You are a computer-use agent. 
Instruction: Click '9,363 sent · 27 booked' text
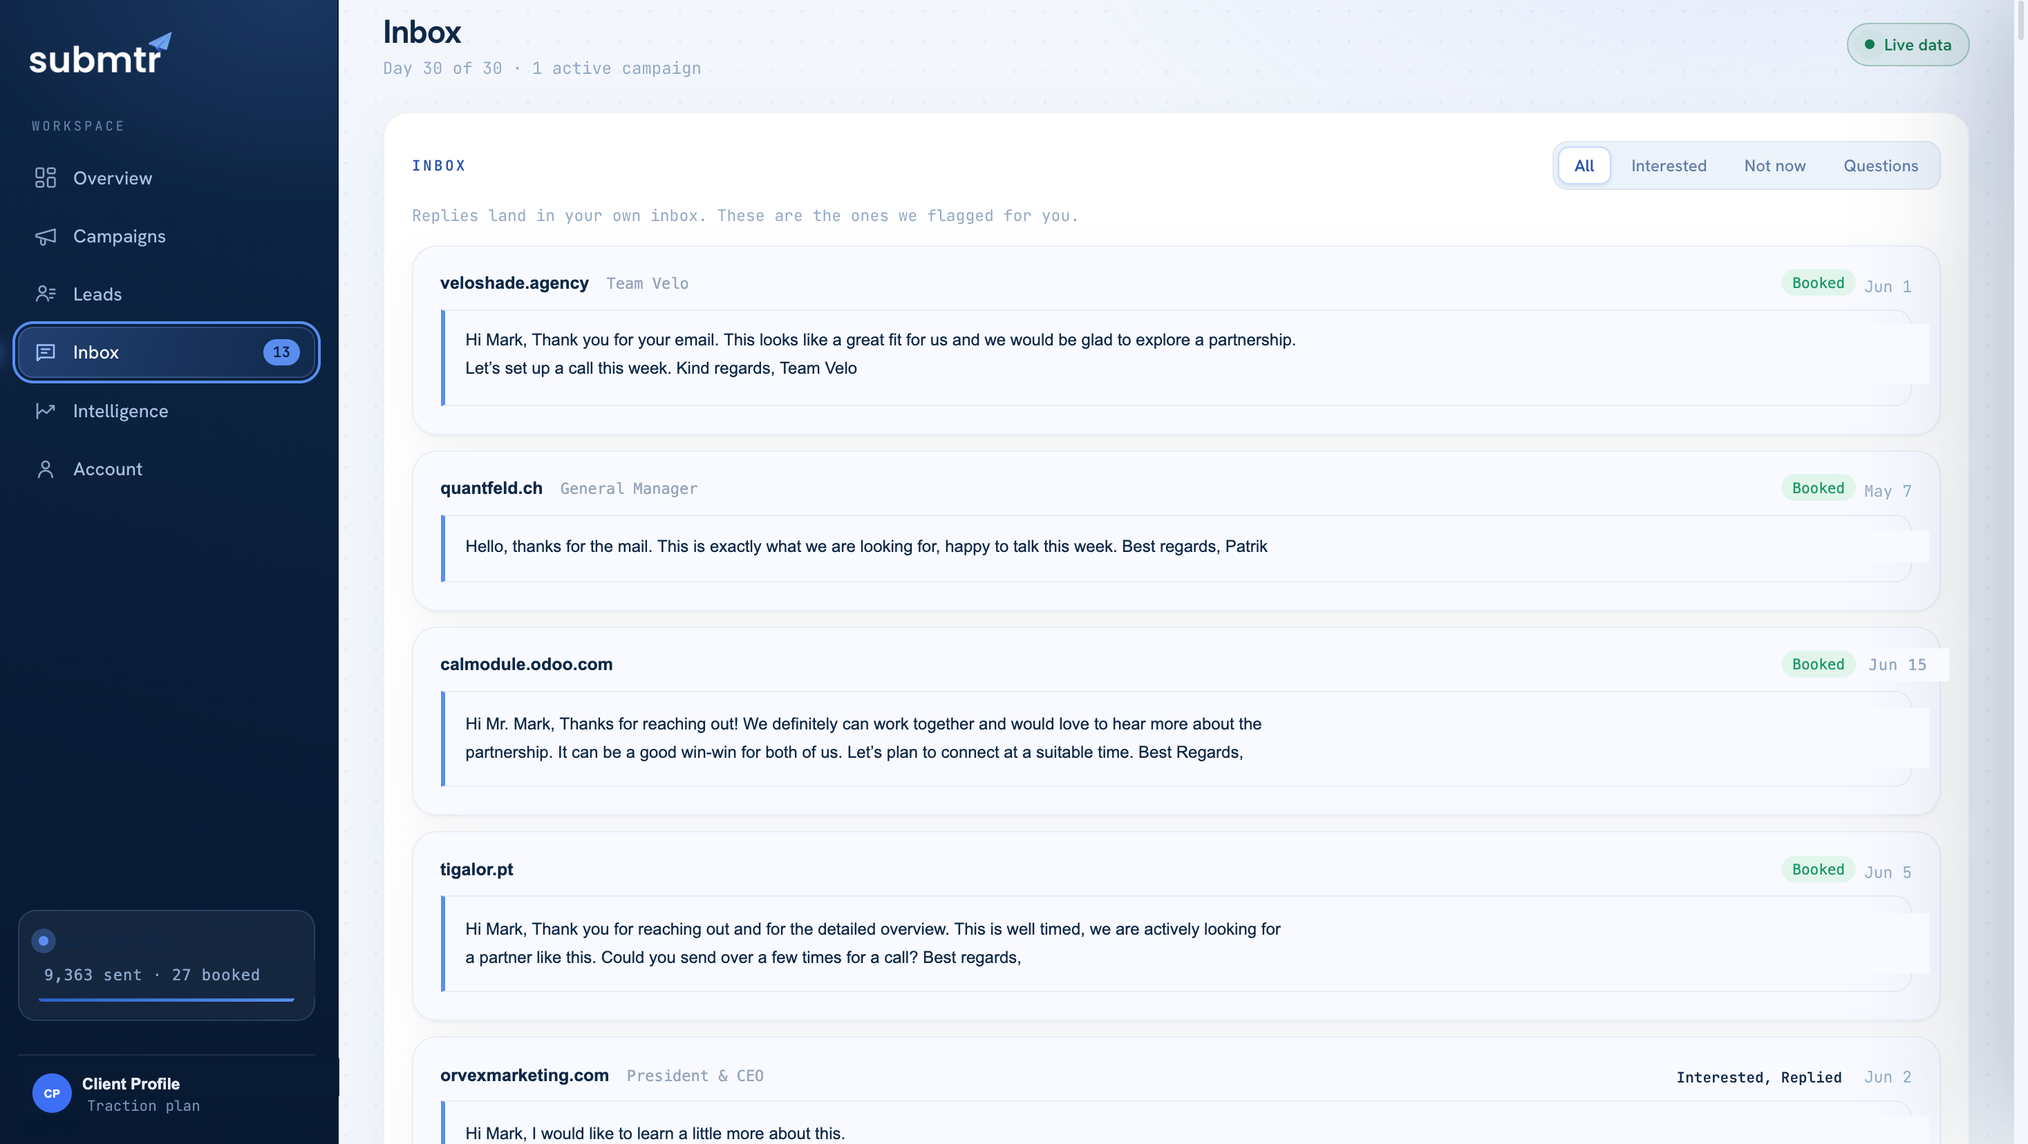152,975
